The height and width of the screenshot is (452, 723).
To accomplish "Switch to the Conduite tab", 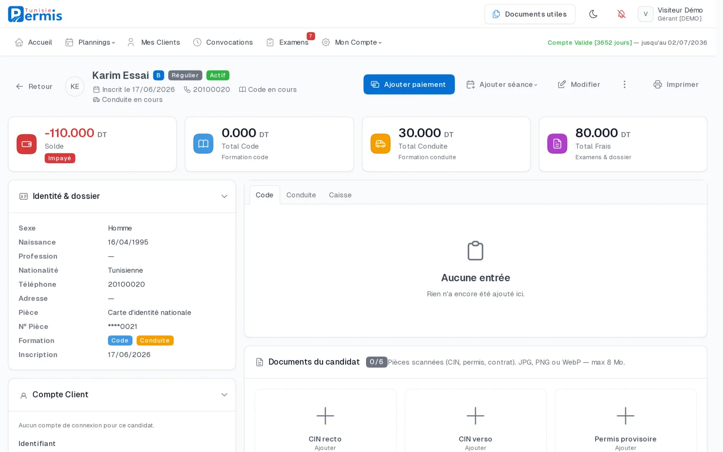I will [301, 195].
